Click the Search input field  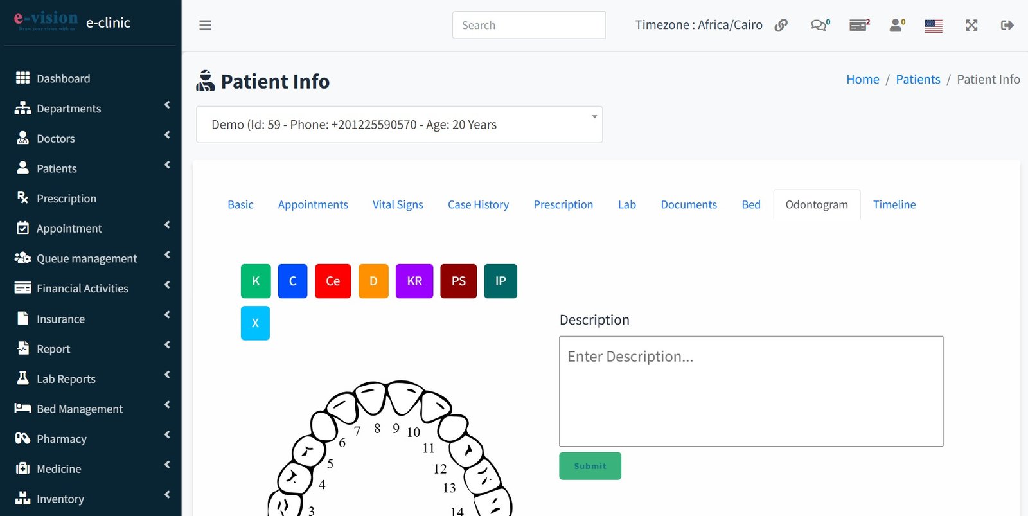(528, 25)
